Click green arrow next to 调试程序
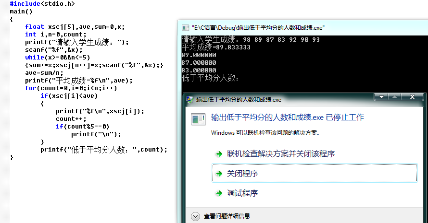 (219, 193)
